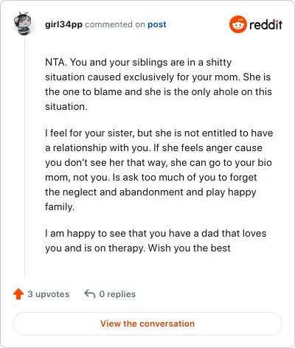
Task: Click the paragraph beginning "I am happy to see"
Action: click(x=156, y=240)
